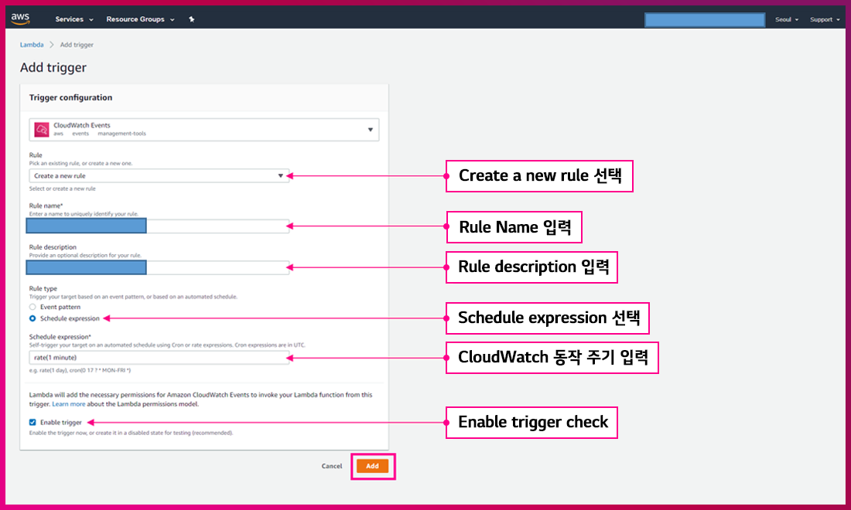Screen dimensions: 851x510
Task: Open the Services menu
Action: 73,19
